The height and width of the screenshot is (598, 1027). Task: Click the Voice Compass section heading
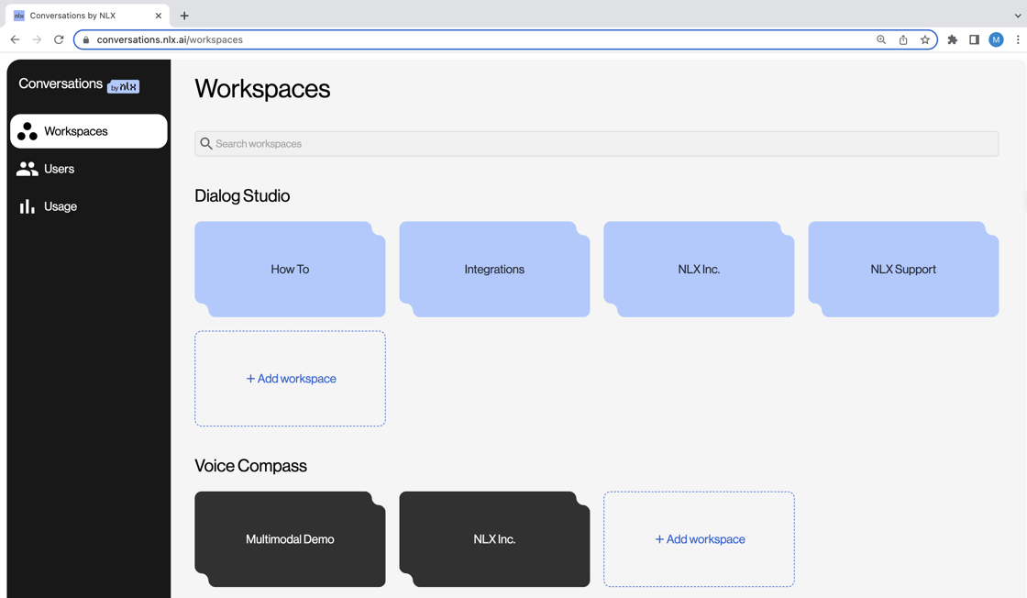pos(250,466)
